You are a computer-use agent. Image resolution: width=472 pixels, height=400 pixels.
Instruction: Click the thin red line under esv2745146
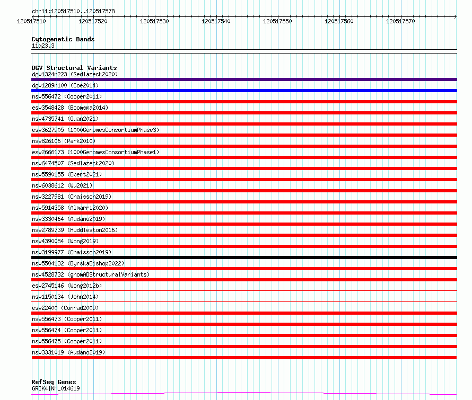coord(244,290)
